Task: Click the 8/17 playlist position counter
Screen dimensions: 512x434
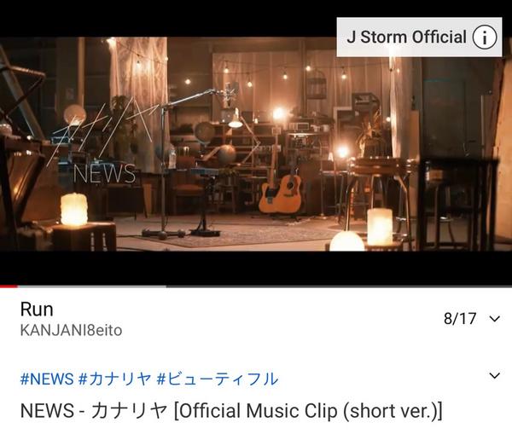Action: 460,319
